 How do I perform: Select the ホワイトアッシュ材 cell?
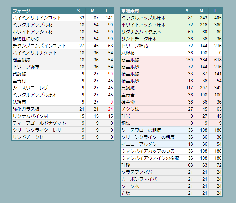coord(41,32)
